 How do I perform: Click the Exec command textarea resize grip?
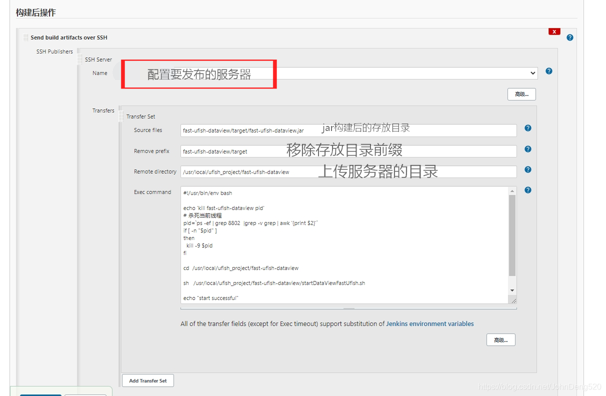click(x=513, y=299)
